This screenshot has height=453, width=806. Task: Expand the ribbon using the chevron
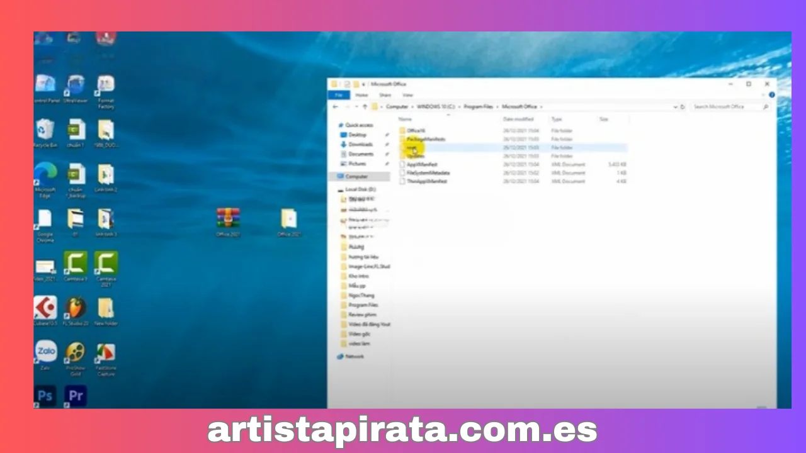pos(764,95)
